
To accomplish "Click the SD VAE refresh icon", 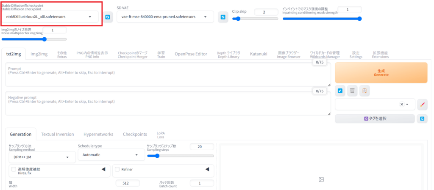I will click(223, 17).
